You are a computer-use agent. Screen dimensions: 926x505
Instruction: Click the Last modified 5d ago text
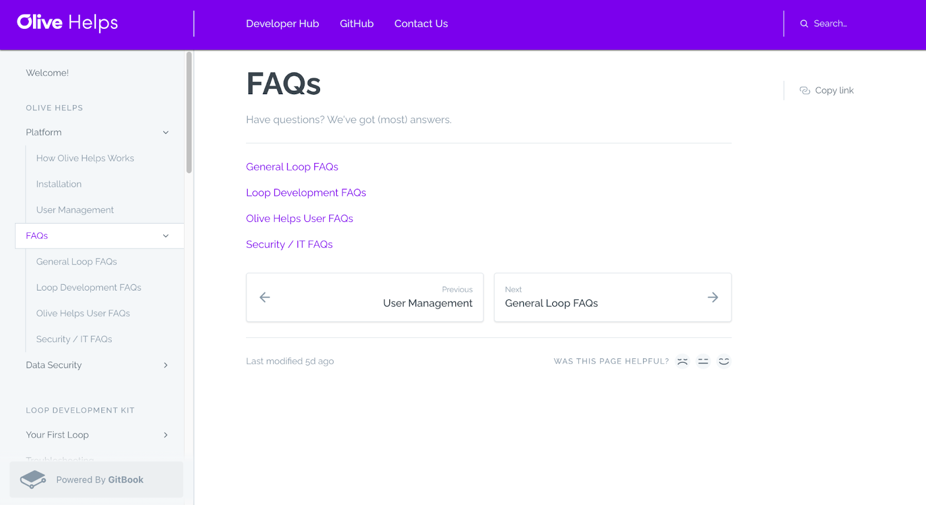[290, 361]
